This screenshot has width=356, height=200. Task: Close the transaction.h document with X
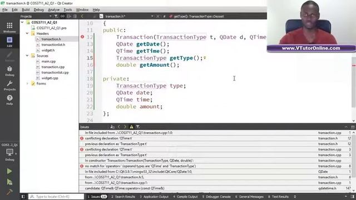pyautogui.click(x=158, y=16)
